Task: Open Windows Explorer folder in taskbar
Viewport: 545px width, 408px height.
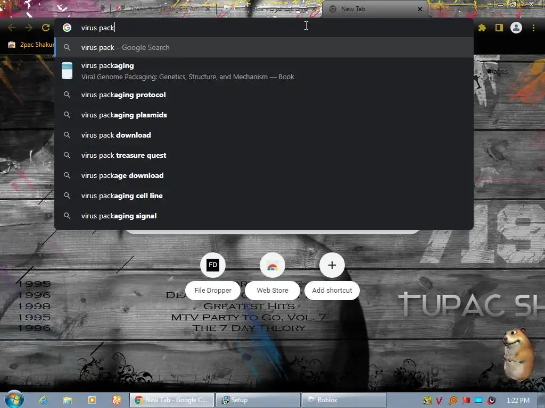Action: click(x=68, y=400)
